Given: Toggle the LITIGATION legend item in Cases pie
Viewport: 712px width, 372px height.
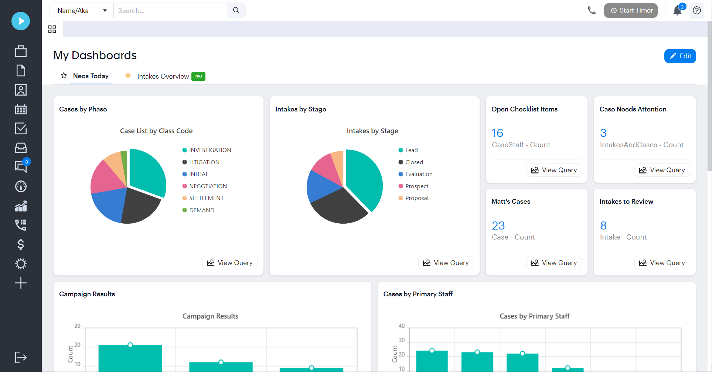Looking at the screenshot, I should tap(204, 162).
